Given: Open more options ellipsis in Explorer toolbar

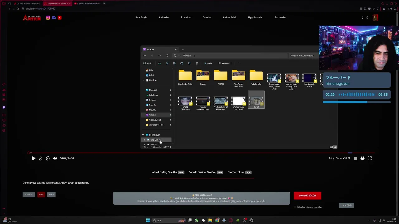Looking at the screenshot, I should click(238, 63).
